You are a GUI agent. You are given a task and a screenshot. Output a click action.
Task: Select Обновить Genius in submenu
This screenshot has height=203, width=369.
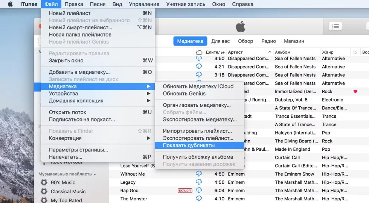click(x=199, y=93)
